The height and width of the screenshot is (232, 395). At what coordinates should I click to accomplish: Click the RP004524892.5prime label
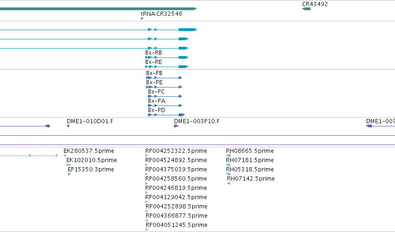click(176, 160)
